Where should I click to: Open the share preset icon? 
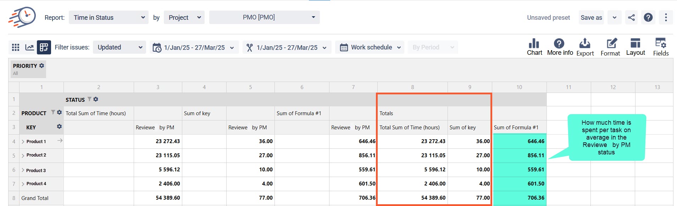pos(631,17)
